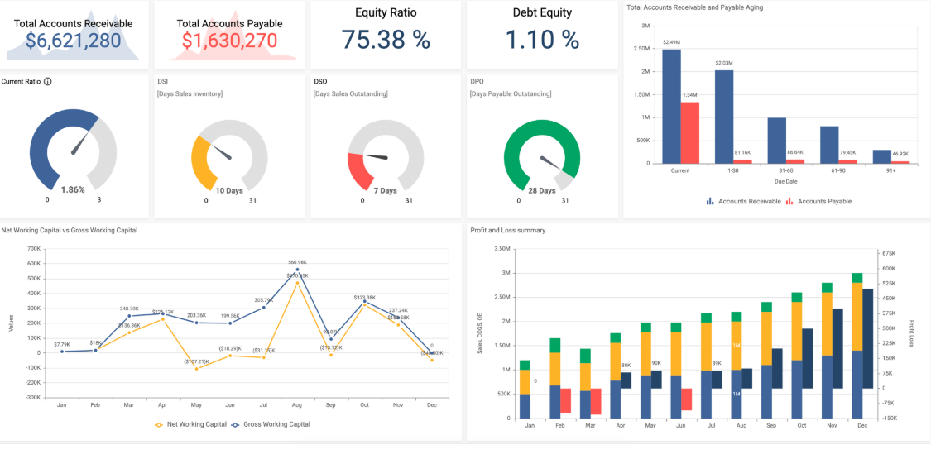The image size is (931, 464).
Task: Toggle the Gross Working Capital legend entry
Action: pos(270,424)
